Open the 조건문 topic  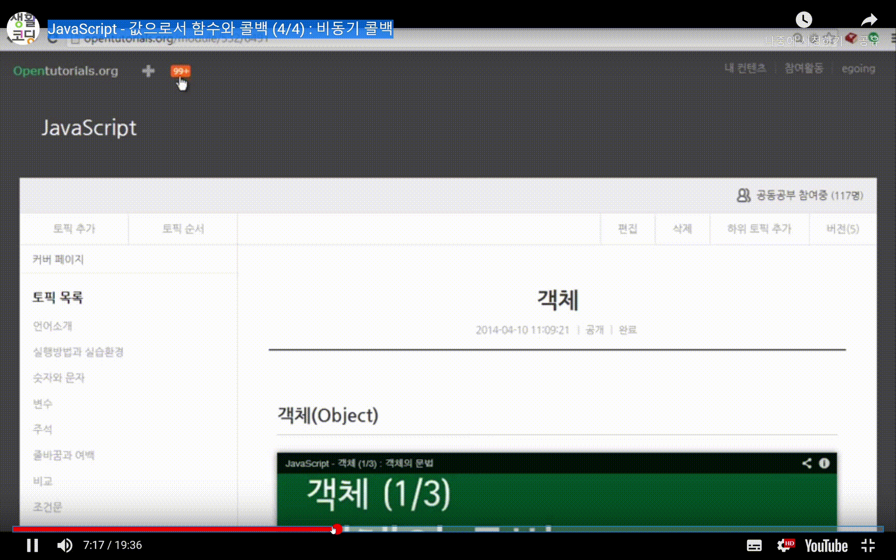pos(47,507)
